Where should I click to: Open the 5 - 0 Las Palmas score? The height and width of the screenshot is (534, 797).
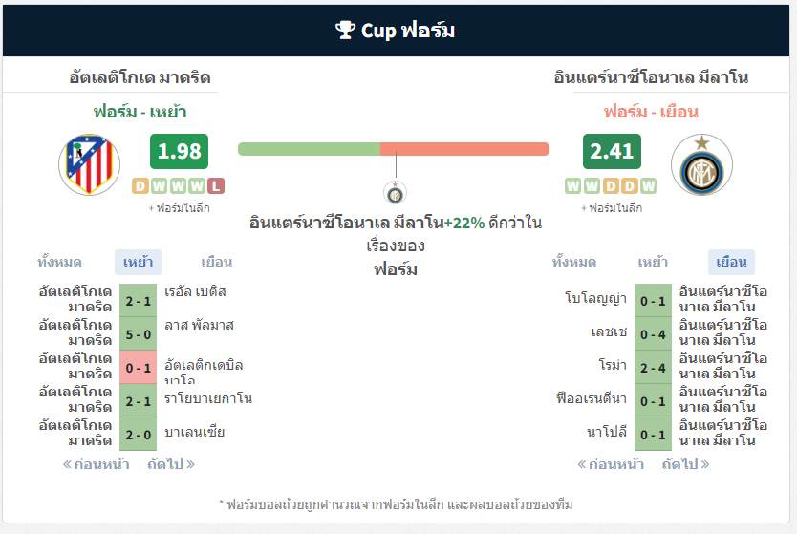click(138, 333)
